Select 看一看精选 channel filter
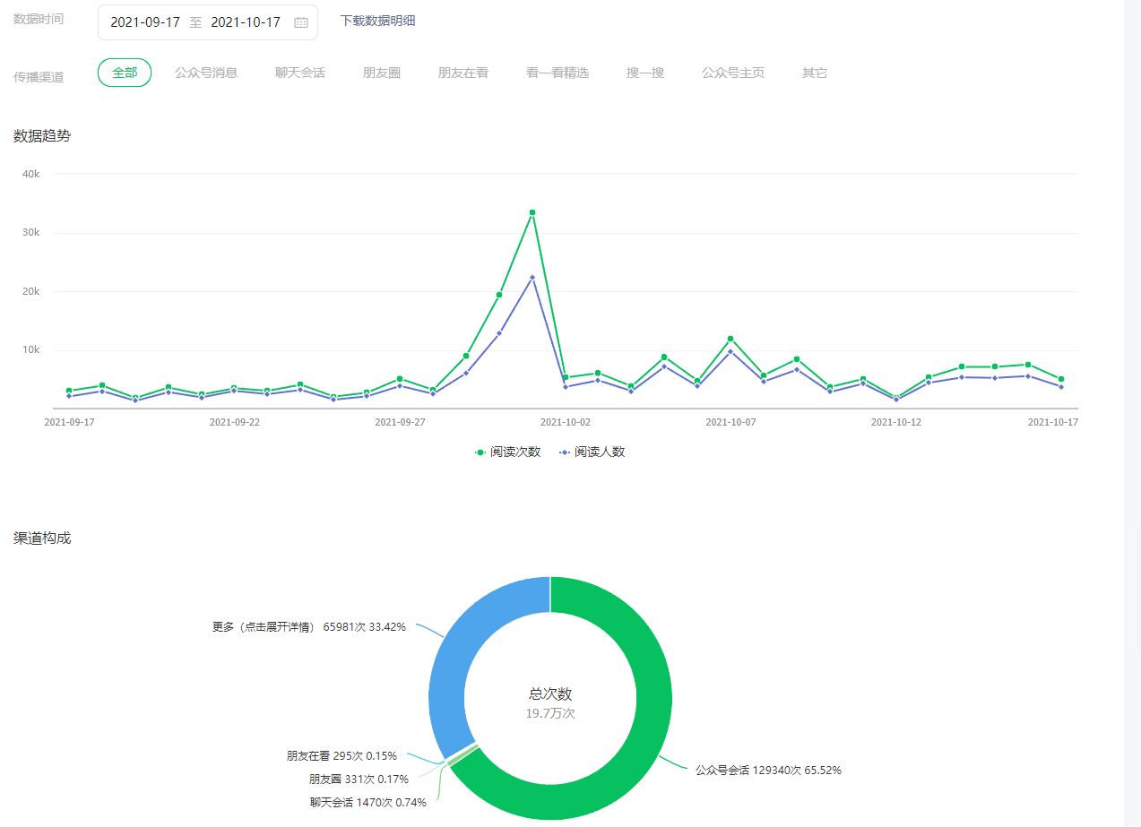The image size is (1141, 827). click(558, 73)
